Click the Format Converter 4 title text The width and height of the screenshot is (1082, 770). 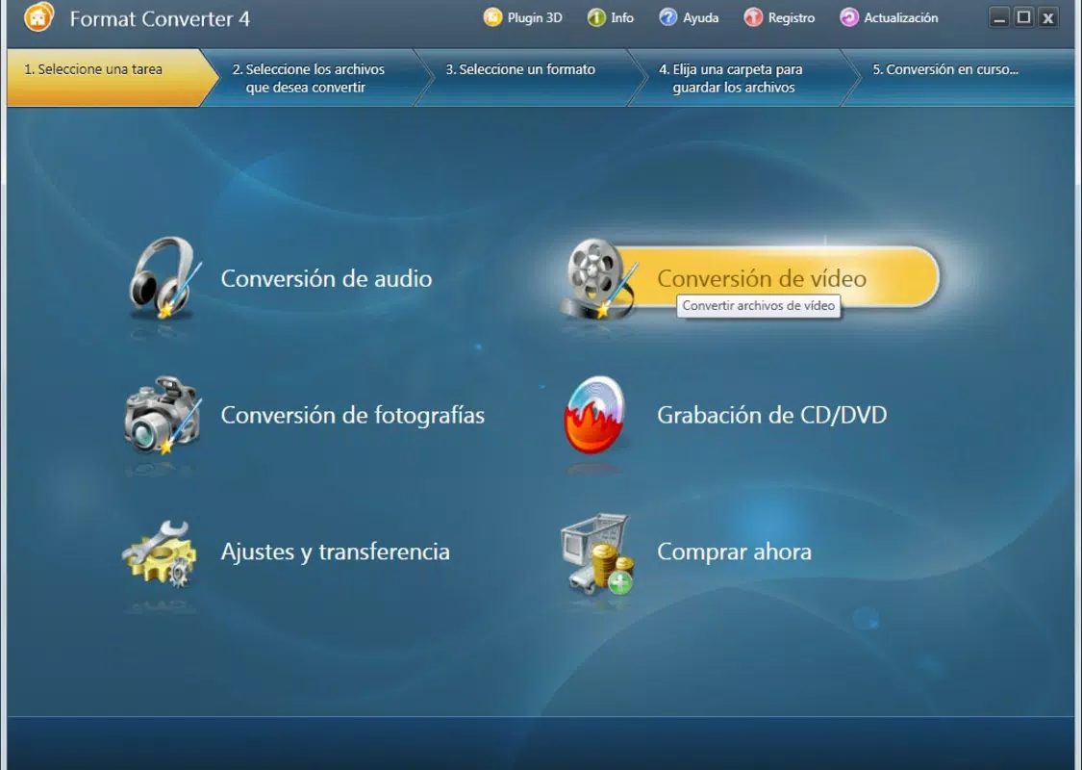(x=160, y=18)
